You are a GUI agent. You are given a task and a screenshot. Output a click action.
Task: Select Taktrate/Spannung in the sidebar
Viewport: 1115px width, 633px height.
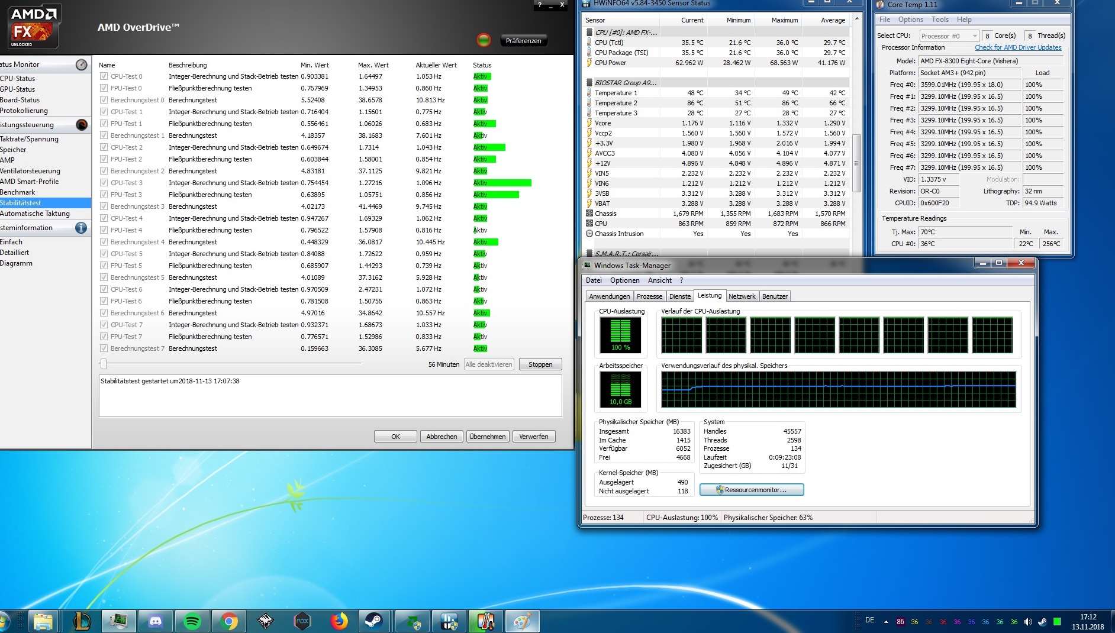tap(29, 139)
